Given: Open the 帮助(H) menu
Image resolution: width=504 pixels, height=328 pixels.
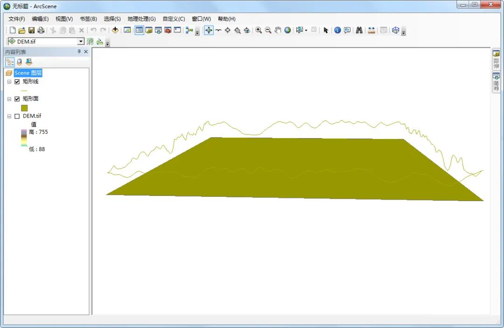Looking at the screenshot, I should click(227, 19).
